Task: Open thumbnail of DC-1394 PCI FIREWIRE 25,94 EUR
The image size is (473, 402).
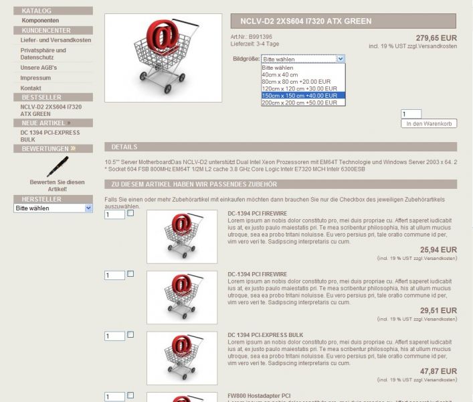Action: point(182,237)
